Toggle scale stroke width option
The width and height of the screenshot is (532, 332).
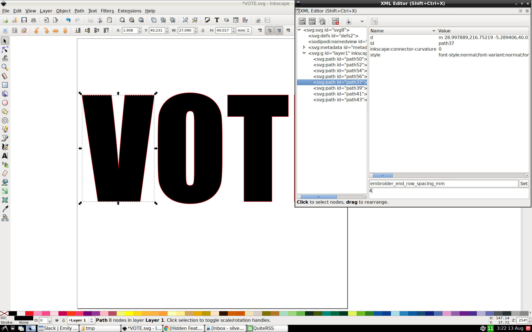click(x=260, y=30)
